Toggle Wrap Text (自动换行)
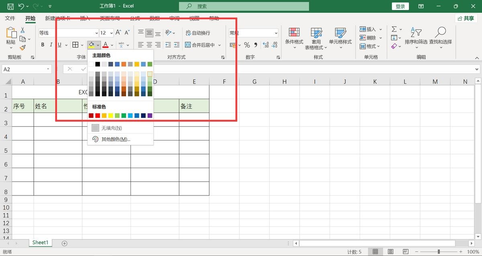482x256 pixels. (x=198, y=33)
